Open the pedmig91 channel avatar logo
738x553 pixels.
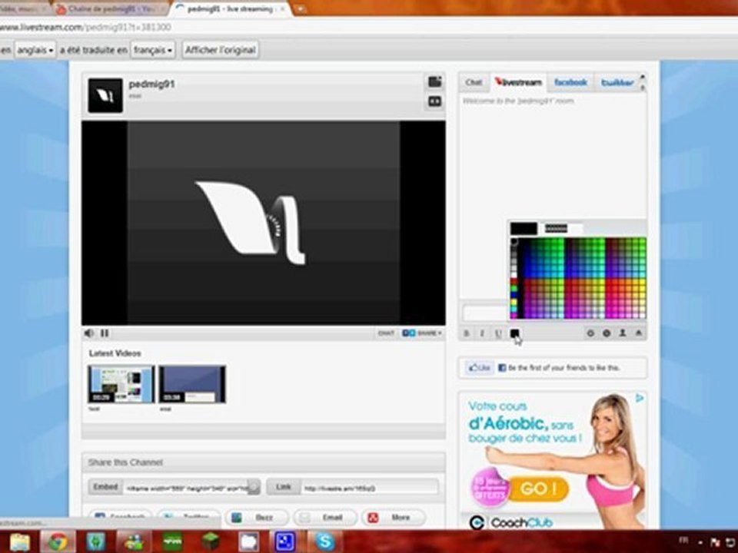pyautogui.click(x=105, y=95)
